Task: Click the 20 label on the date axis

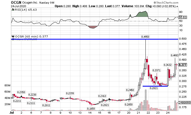Action: (129, 113)
